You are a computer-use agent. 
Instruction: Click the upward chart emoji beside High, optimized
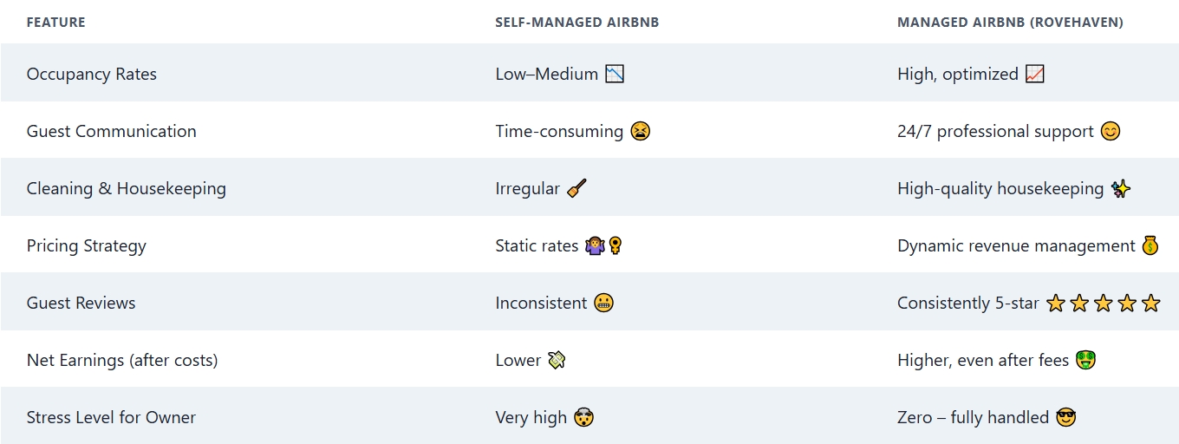[x=1034, y=74]
